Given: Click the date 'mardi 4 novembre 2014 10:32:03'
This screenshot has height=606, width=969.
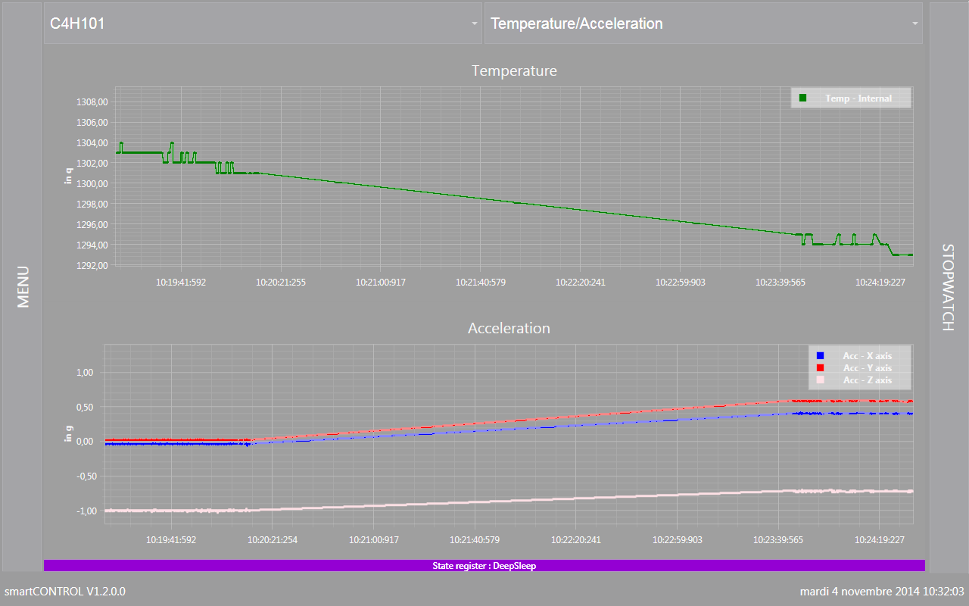Looking at the screenshot, I should [x=882, y=591].
